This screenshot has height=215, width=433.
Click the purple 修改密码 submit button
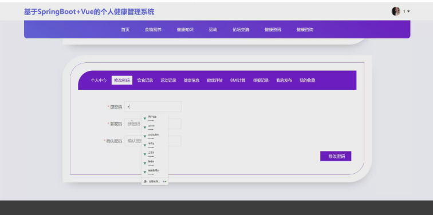(336, 156)
